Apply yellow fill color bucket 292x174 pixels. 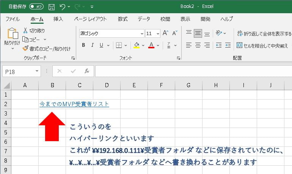(x=137, y=45)
